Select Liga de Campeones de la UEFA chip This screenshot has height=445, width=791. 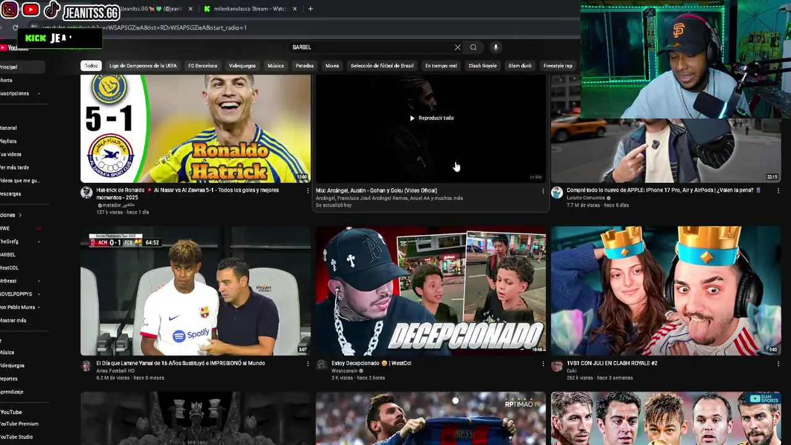point(143,66)
